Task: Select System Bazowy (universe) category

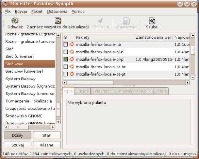Action: coord(30,93)
